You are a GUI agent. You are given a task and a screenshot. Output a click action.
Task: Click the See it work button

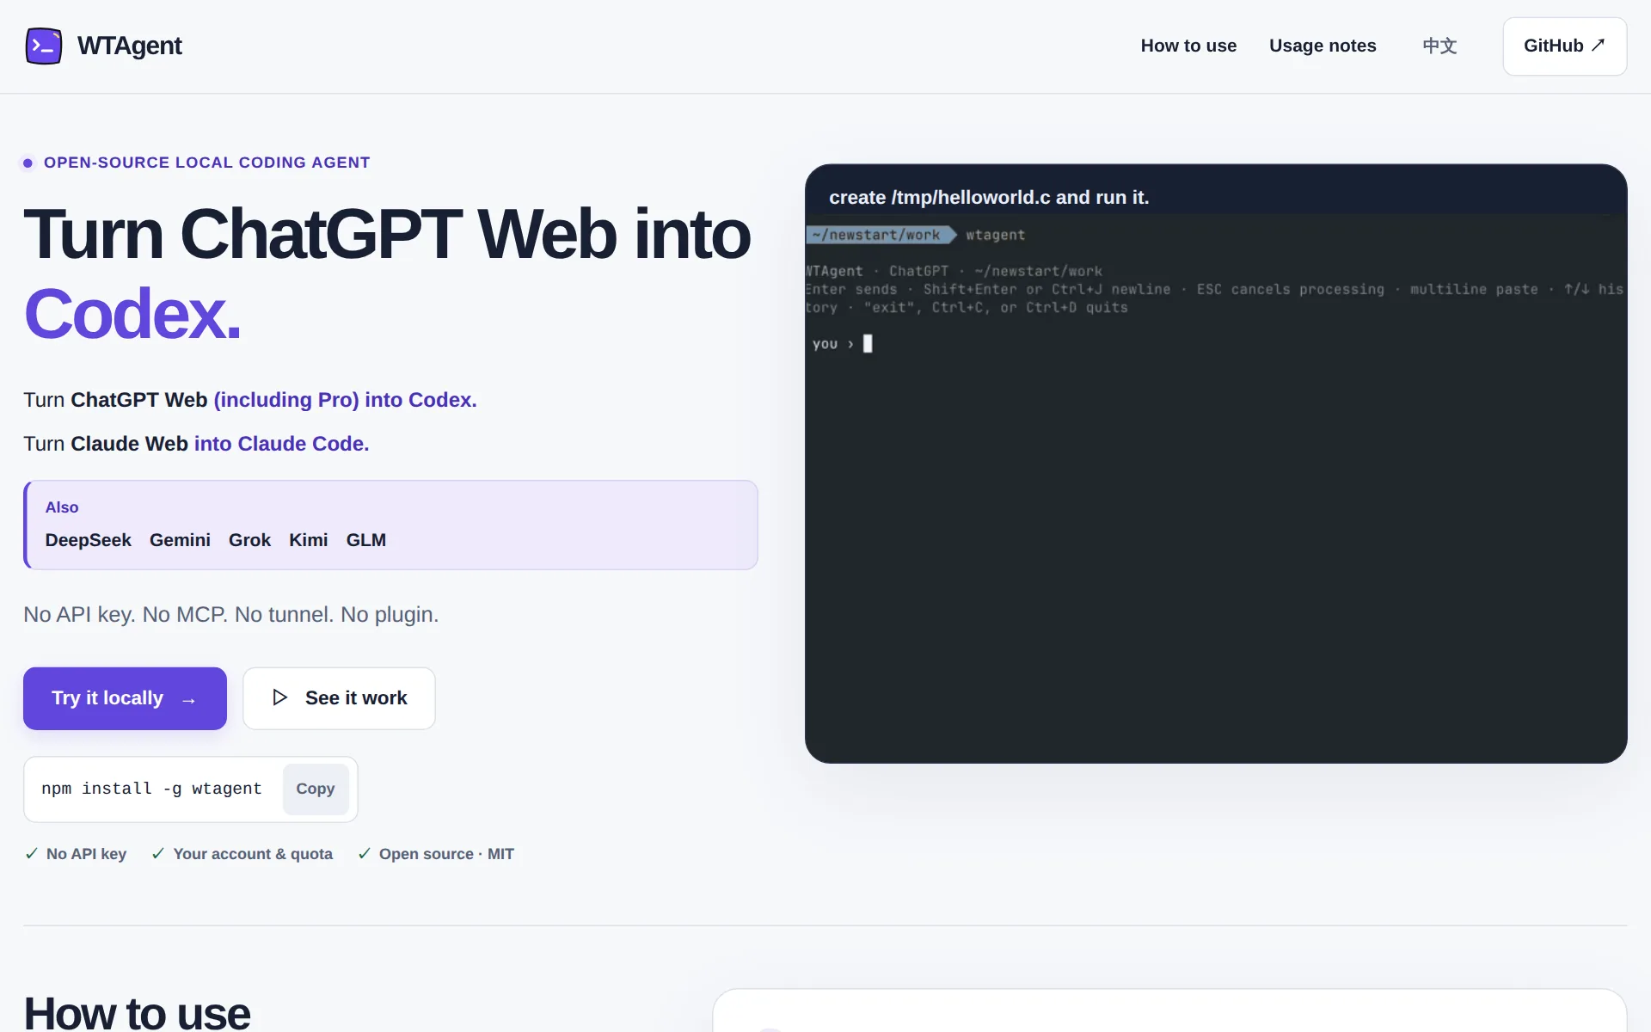pyautogui.click(x=339, y=698)
